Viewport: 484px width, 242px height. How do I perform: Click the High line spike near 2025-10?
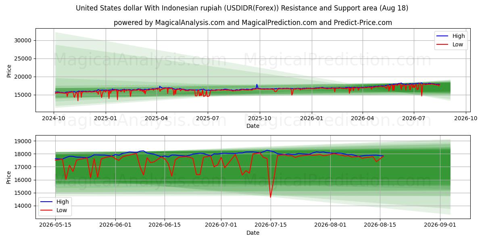257,85
